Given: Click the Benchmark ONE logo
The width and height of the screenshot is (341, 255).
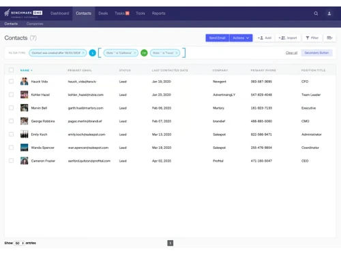Looking at the screenshot, I should (23, 13).
